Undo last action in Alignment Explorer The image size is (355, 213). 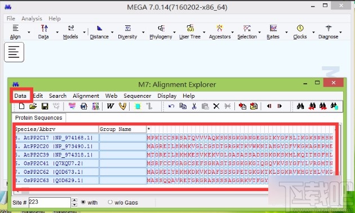171,106
